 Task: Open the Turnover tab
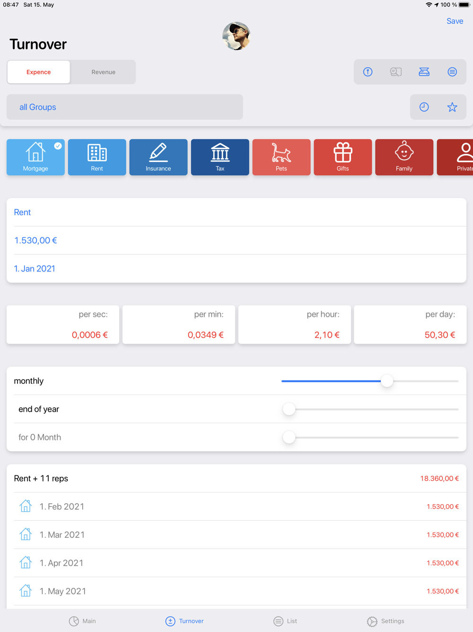(184, 621)
